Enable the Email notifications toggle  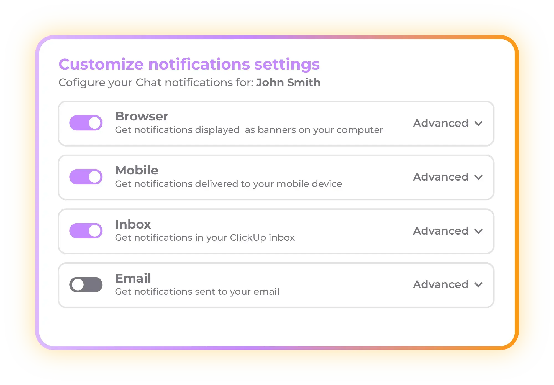(86, 284)
